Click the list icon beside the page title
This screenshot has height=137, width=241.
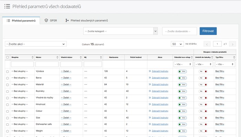point(7,6)
